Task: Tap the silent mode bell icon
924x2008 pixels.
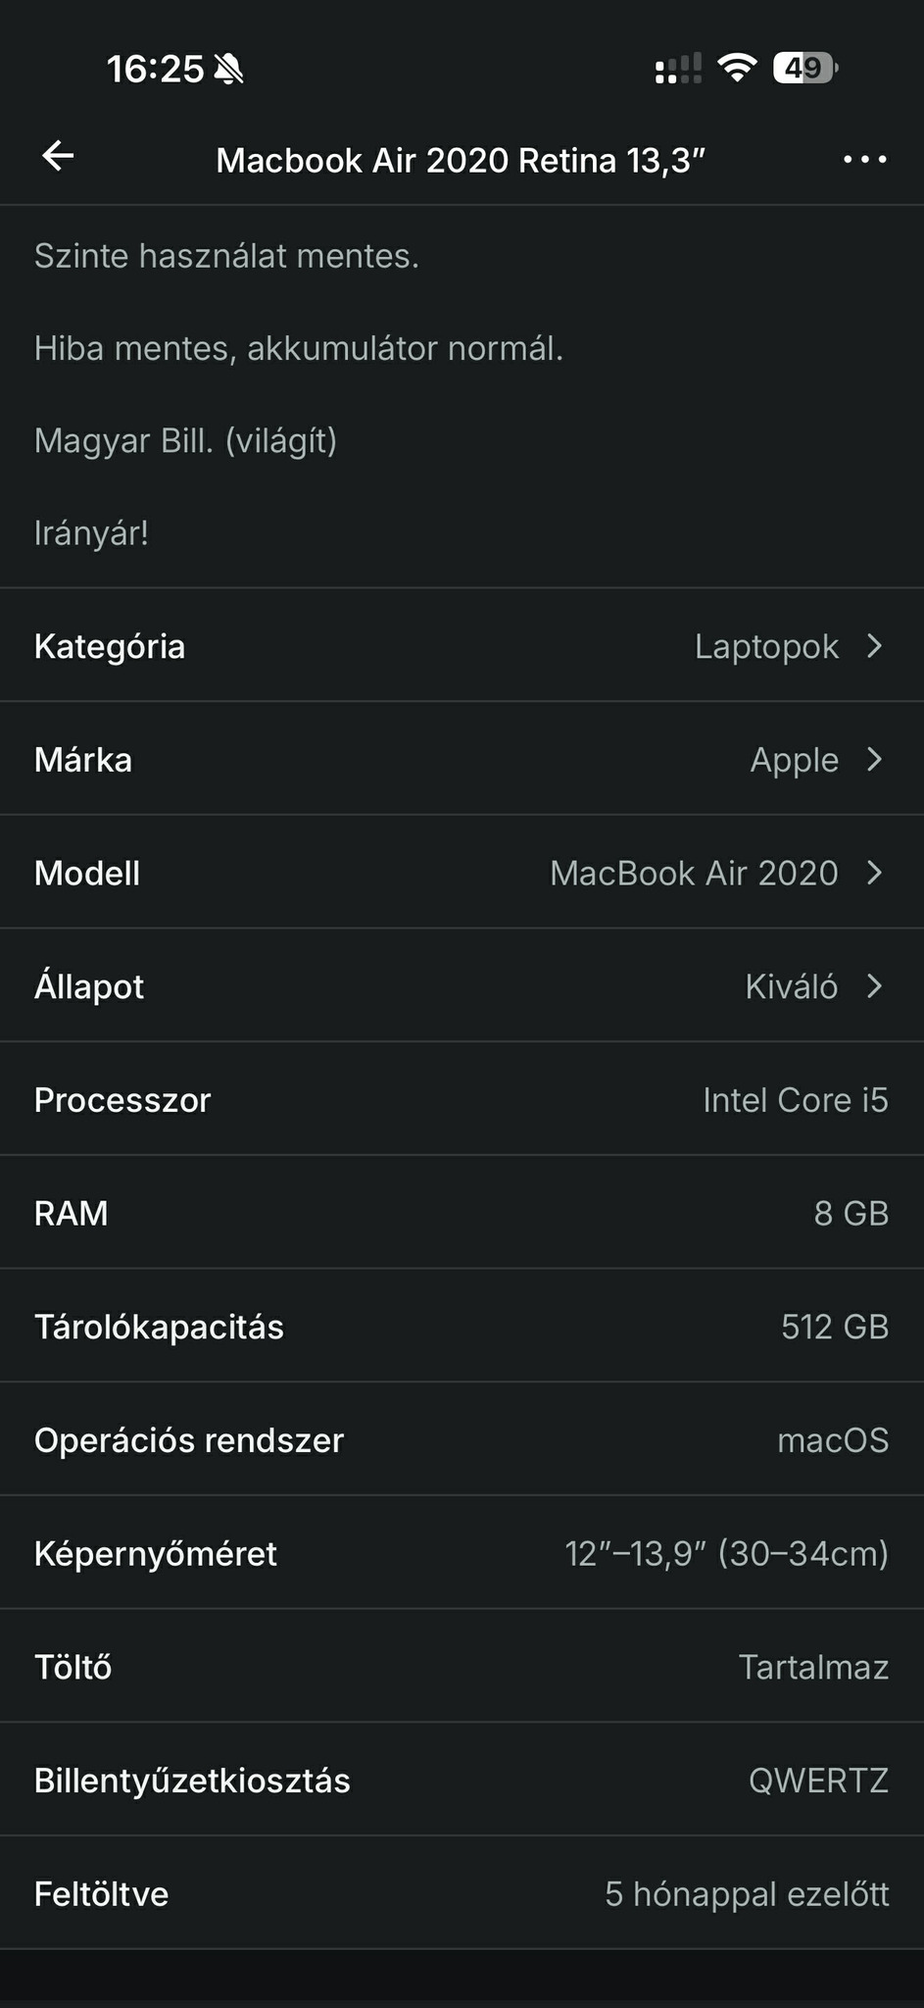Action: coord(228,70)
